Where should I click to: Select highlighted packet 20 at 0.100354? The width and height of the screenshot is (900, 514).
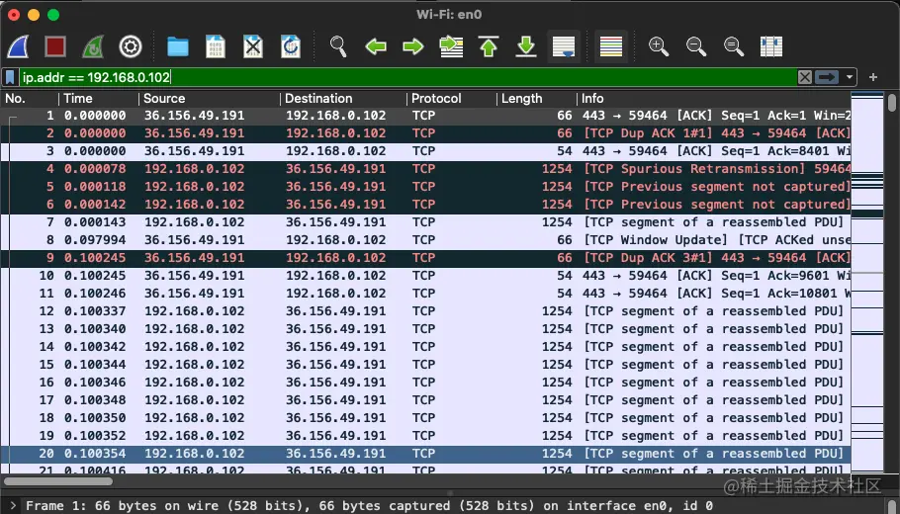425,454
